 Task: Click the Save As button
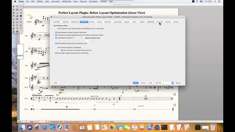click(x=178, y=83)
